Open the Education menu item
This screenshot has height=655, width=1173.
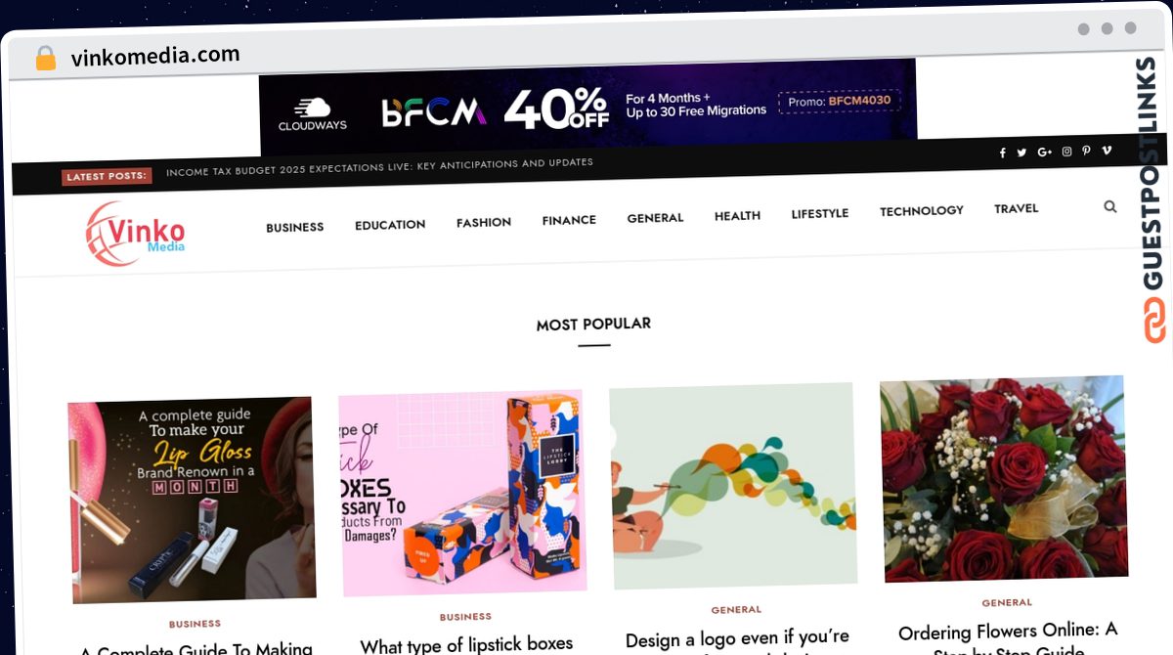[390, 225]
